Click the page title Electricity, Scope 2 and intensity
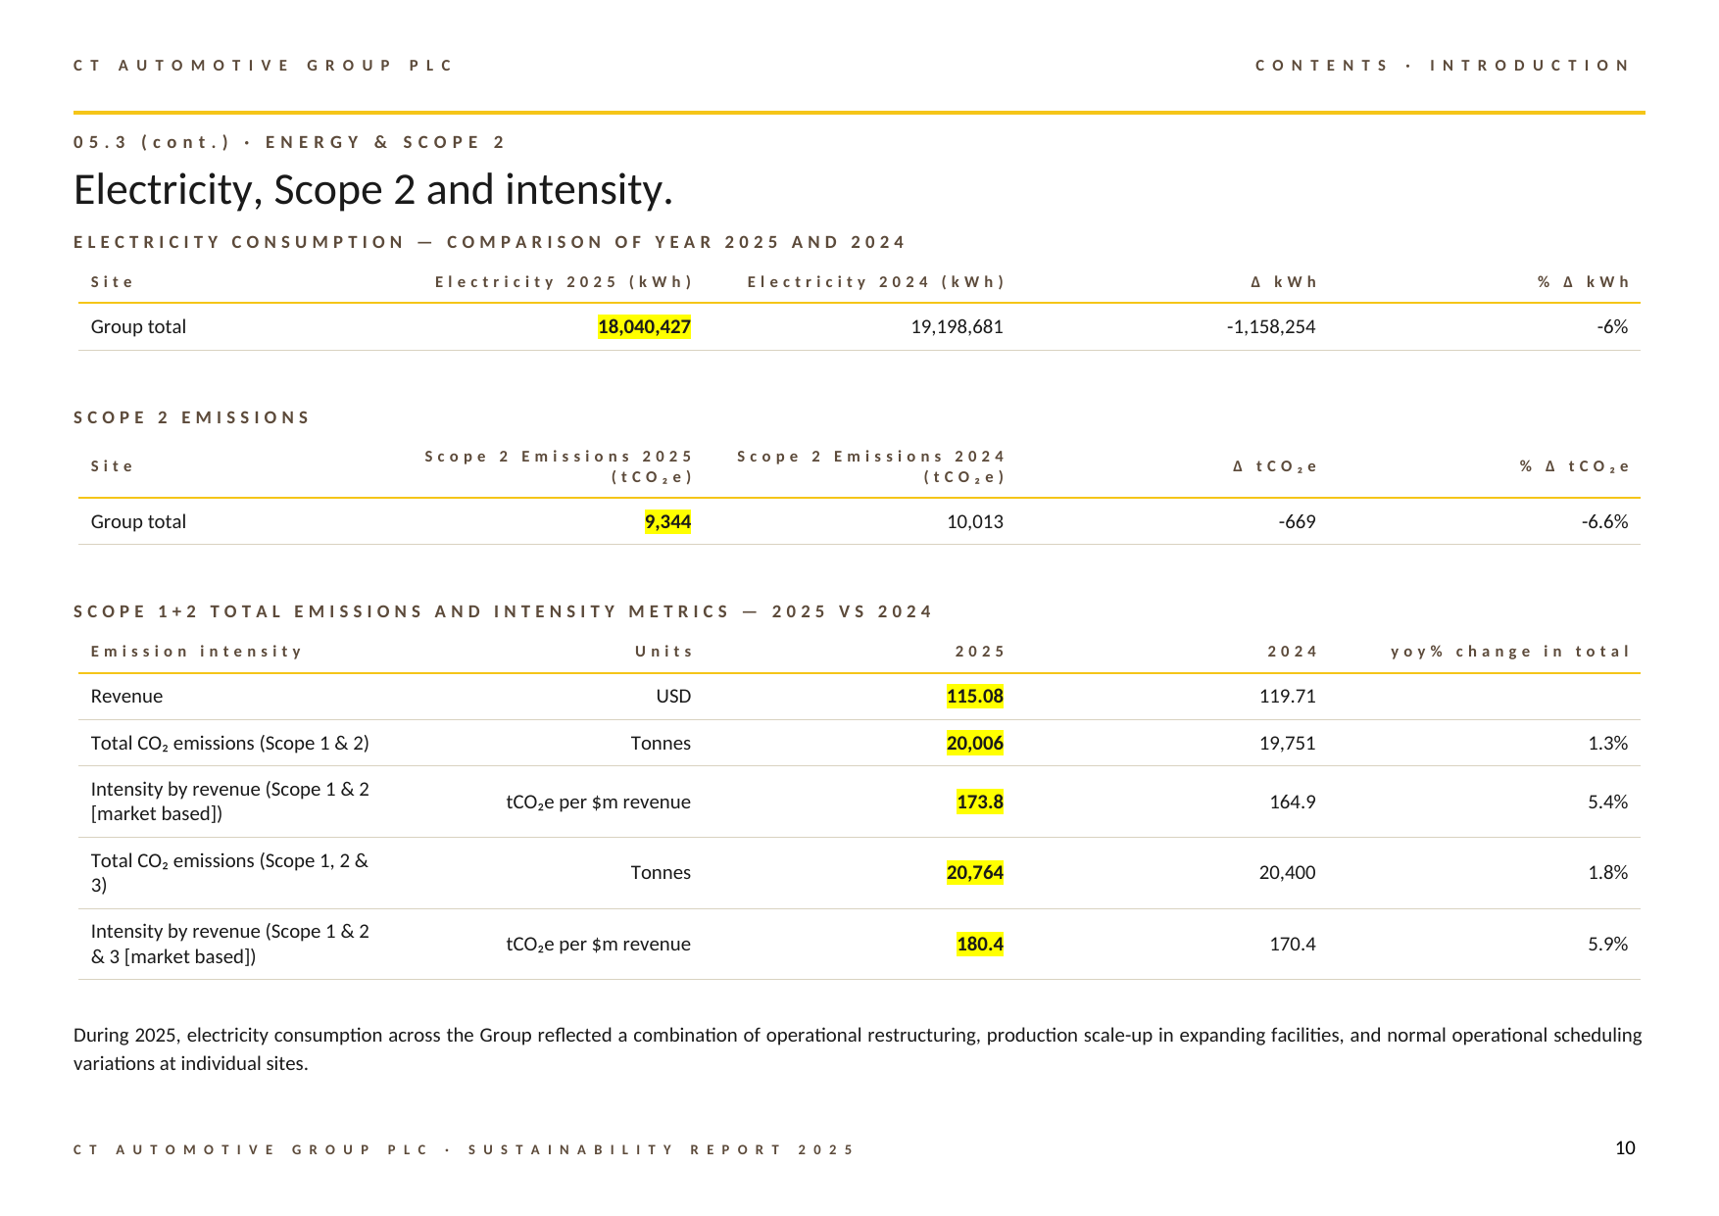Viewport: 1719px width, 1216px height. tap(373, 190)
